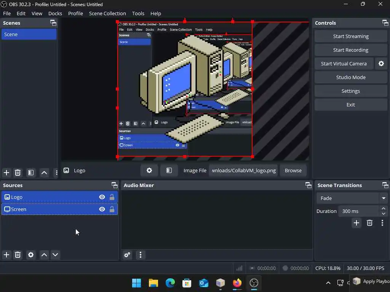Screen dimensions: 390x292
Task: Open advanced audio properties gears
Action: pyautogui.click(x=127, y=255)
